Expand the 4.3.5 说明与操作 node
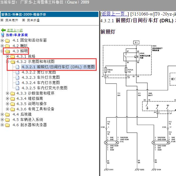The image size is (176, 176). pos(7,104)
